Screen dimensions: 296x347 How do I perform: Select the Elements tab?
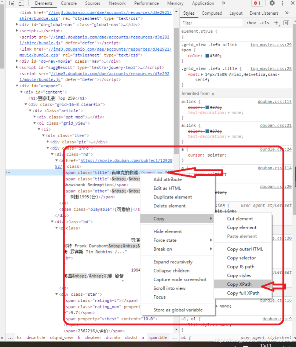44,3
